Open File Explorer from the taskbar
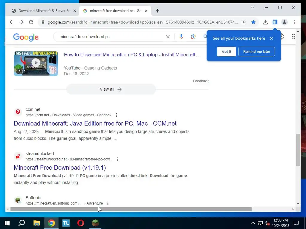306x229 pixels. pos(36,223)
